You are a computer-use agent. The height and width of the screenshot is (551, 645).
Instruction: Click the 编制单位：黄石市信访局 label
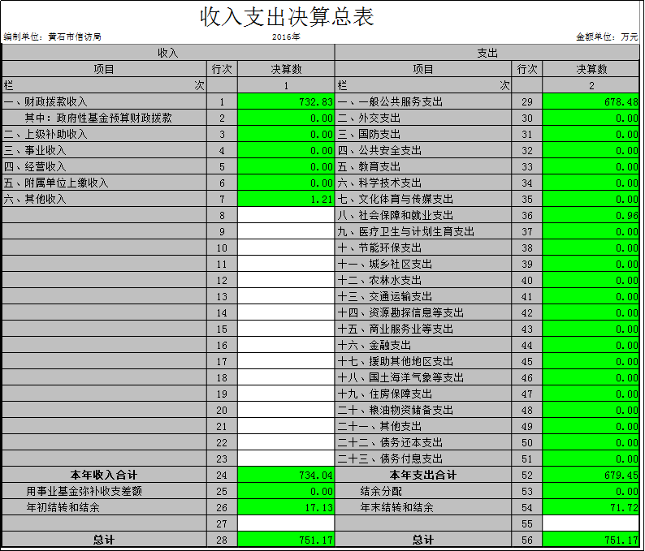(x=53, y=37)
